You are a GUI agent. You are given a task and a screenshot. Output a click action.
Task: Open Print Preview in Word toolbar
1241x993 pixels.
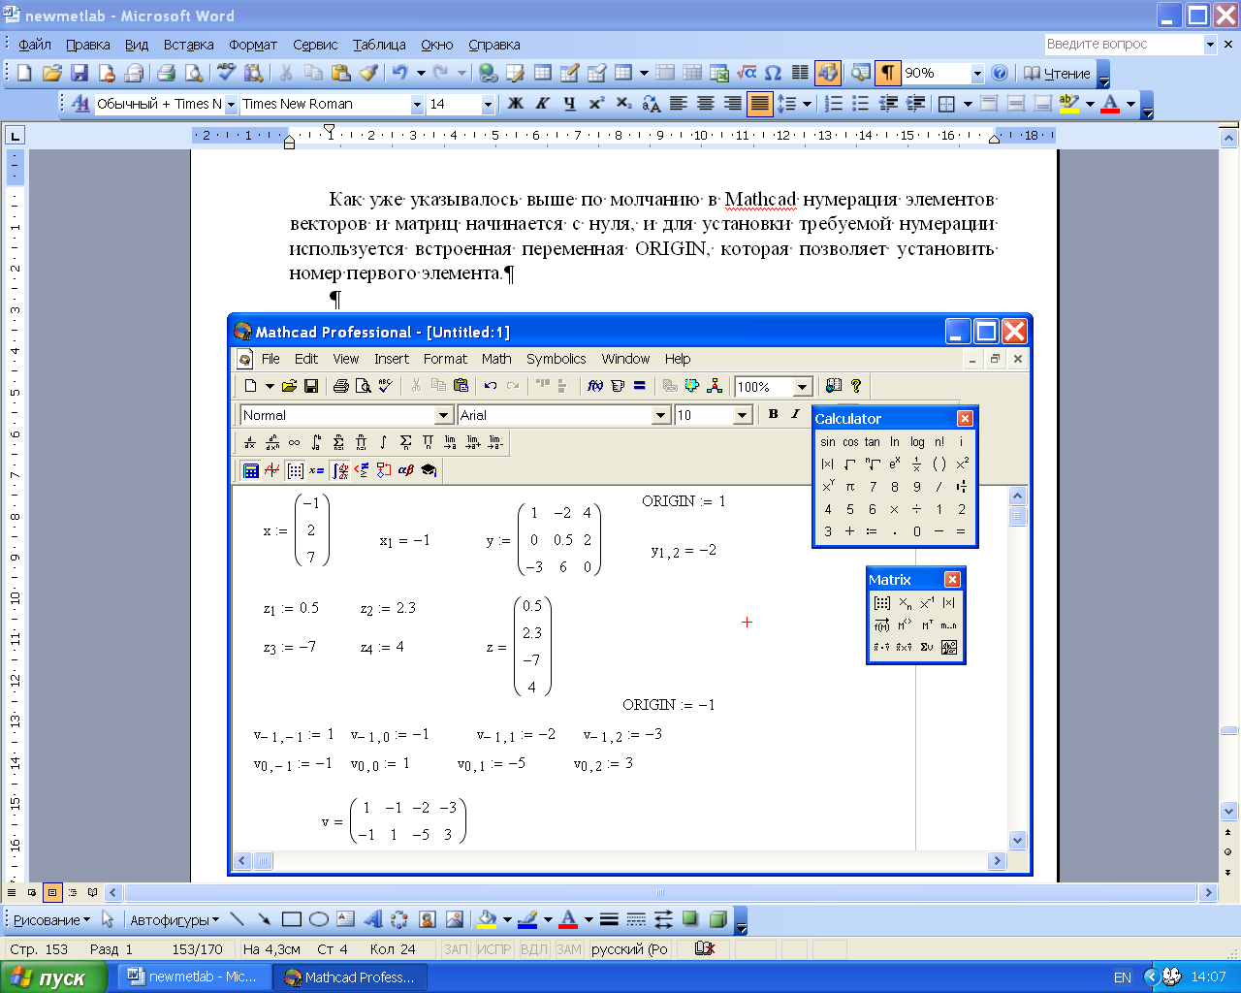pyautogui.click(x=193, y=73)
